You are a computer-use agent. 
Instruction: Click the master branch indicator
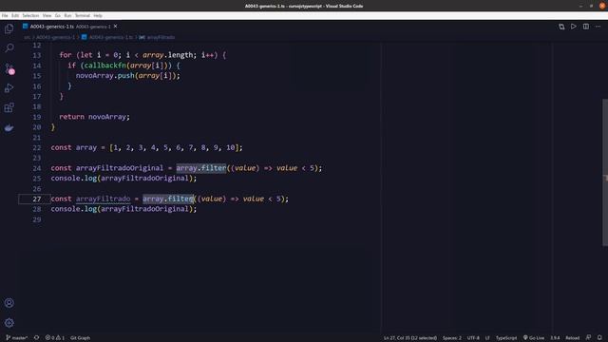17,338
